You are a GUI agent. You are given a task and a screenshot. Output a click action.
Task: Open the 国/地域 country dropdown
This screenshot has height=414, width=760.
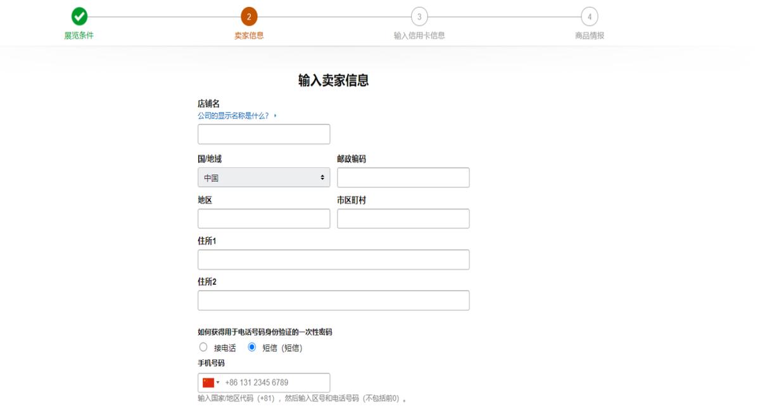click(263, 177)
